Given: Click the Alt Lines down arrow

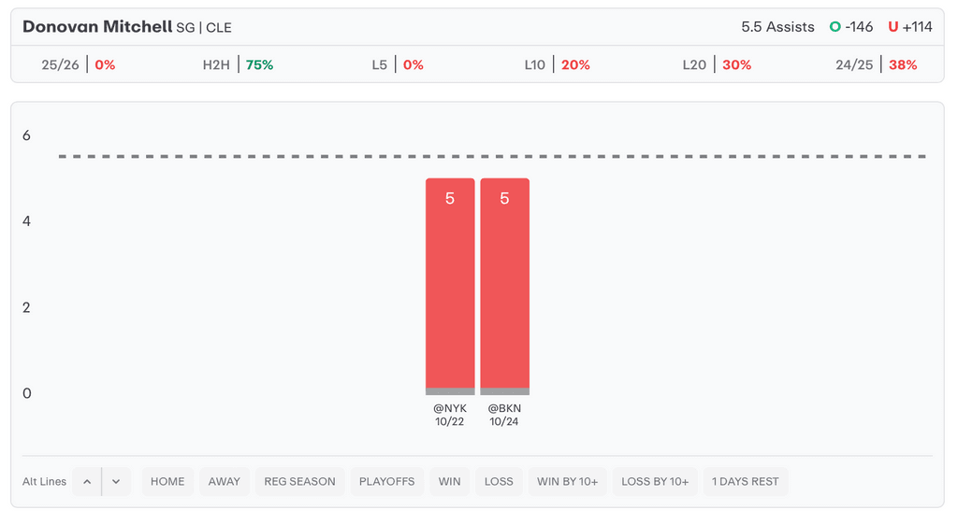Looking at the screenshot, I should [116, 482].
